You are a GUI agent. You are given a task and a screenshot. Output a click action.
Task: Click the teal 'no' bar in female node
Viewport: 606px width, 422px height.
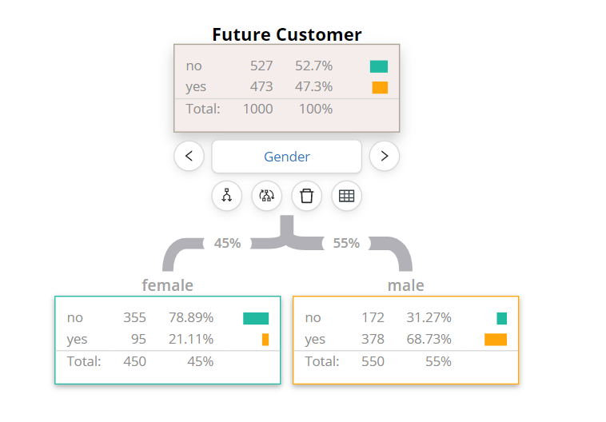[256, 318]
